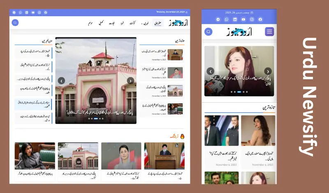Select first pagination dot in mobile slider
This screenshot has width=329, height=193.
point(232,92)
